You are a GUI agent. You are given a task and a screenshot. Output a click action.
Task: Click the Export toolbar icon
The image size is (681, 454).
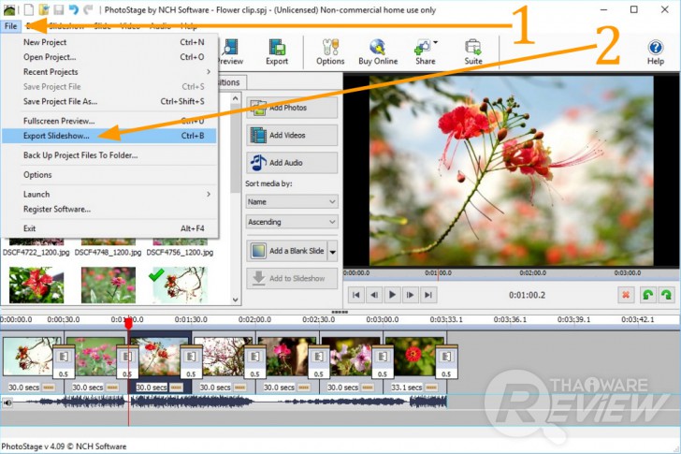pyautogui.click(x=277, y=51)
